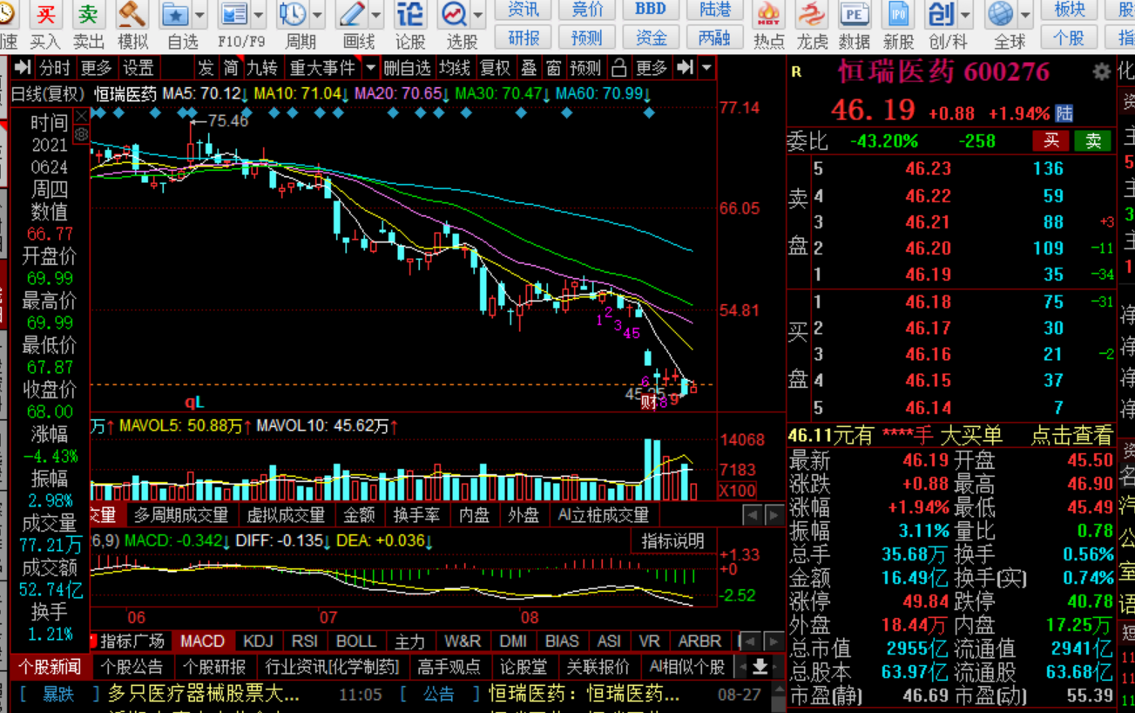Open the 个股公告 announcements tab
Screen dimensions: 1135x713
(132, 667)
